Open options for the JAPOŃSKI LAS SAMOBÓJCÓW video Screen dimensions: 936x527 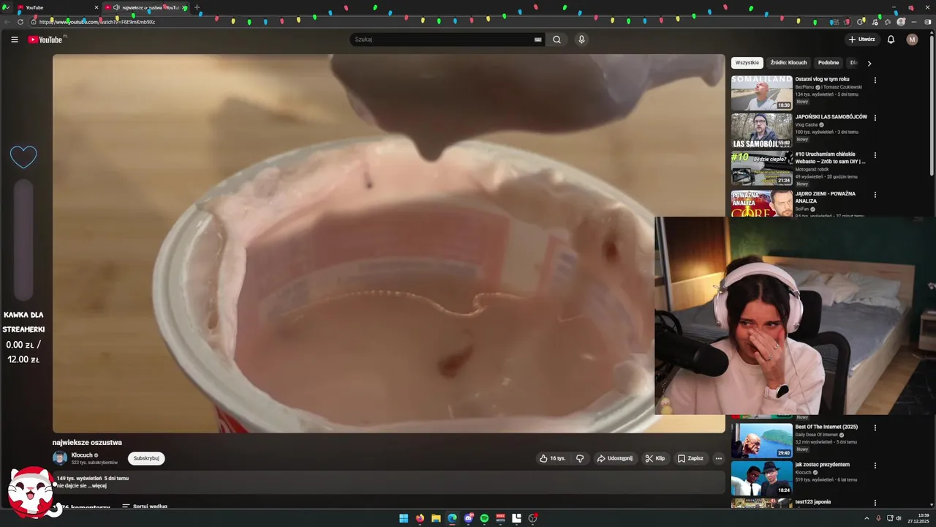click(875, 118)
